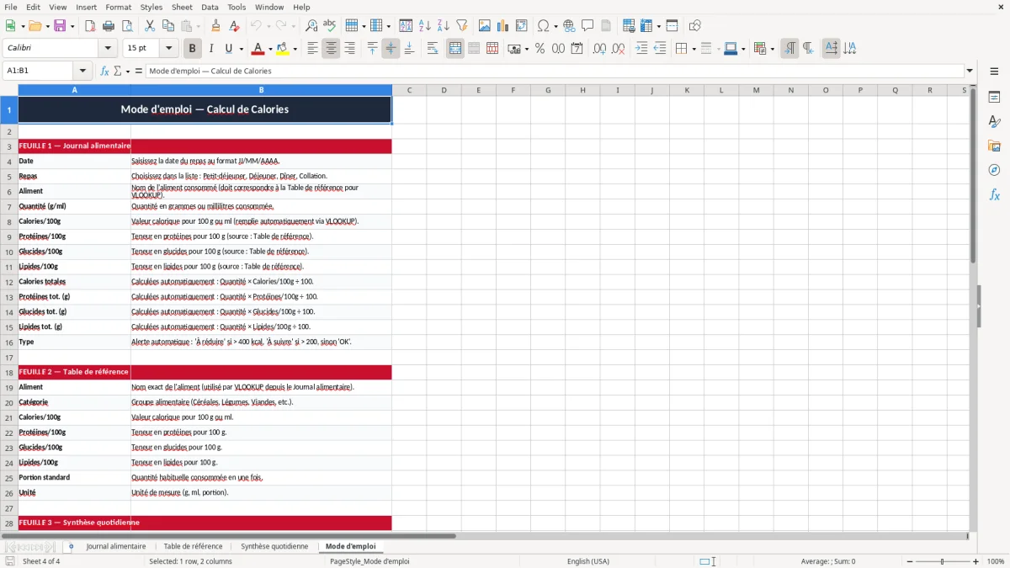The height and width of the screenshot is (568, 1010).
Task: Open the Conditional Formatting dropdown arrow
Action: tap(772, 49)
